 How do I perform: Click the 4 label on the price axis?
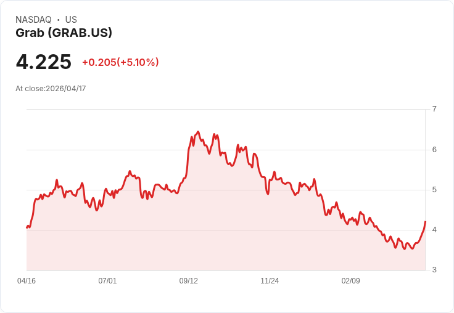[x=434, y=230]
